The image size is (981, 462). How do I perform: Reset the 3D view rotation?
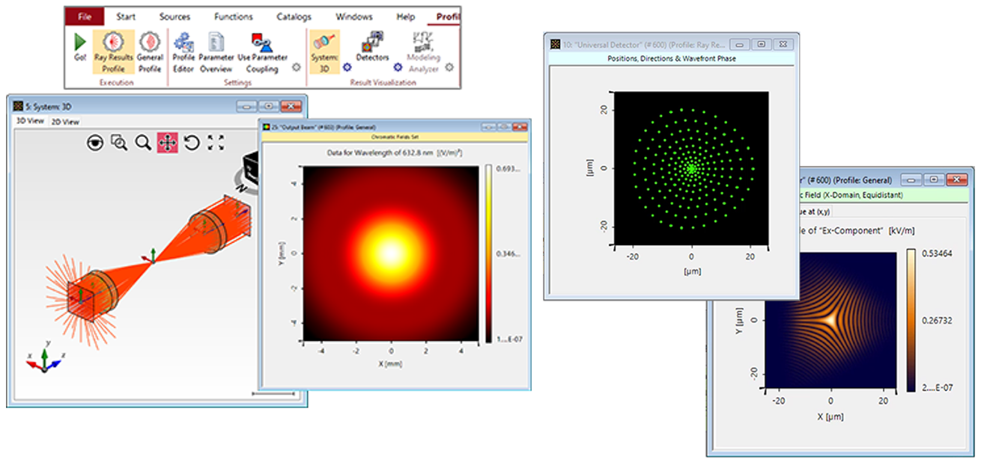[192, 143]
